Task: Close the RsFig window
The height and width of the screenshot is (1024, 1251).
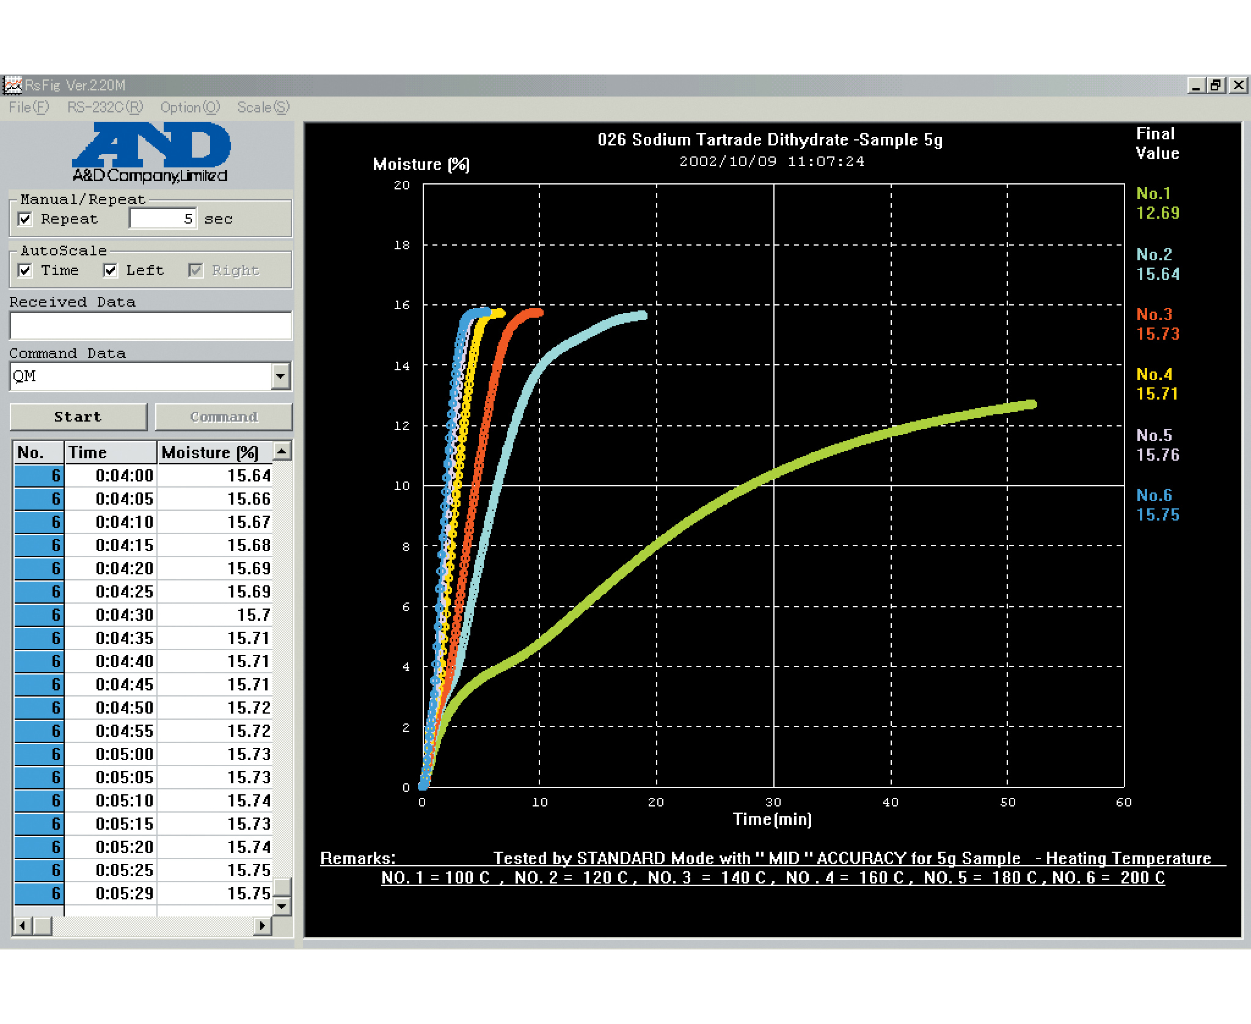Action: point(1238,86)
